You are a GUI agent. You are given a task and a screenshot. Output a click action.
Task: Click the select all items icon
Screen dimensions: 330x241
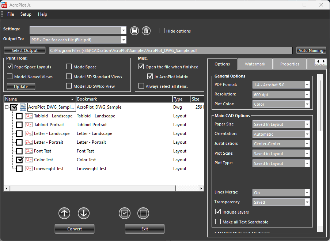click(125, 213)
